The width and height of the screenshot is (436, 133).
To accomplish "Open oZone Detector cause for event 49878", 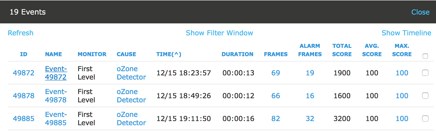I will pos(131,96).
